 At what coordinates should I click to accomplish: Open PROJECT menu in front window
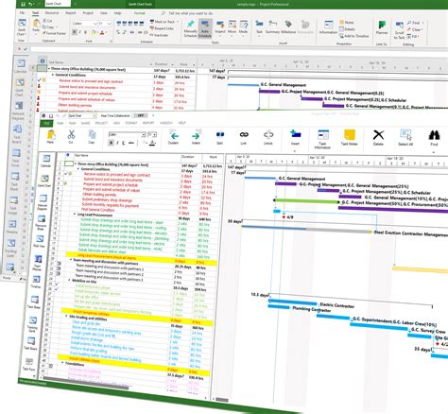[x=101, y=123]
